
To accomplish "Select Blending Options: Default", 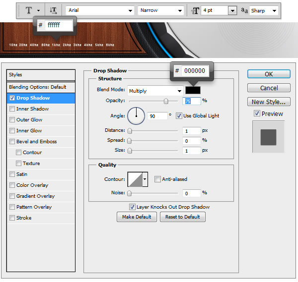I will 41,87.
